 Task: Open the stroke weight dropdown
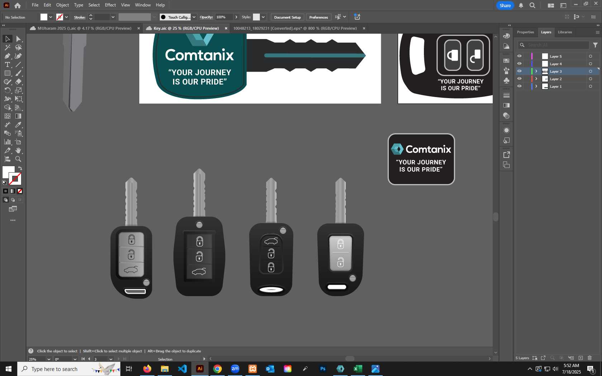pos(113,17)
